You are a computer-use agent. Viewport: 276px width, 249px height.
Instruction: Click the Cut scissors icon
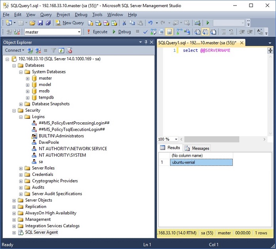click(124, 23)
